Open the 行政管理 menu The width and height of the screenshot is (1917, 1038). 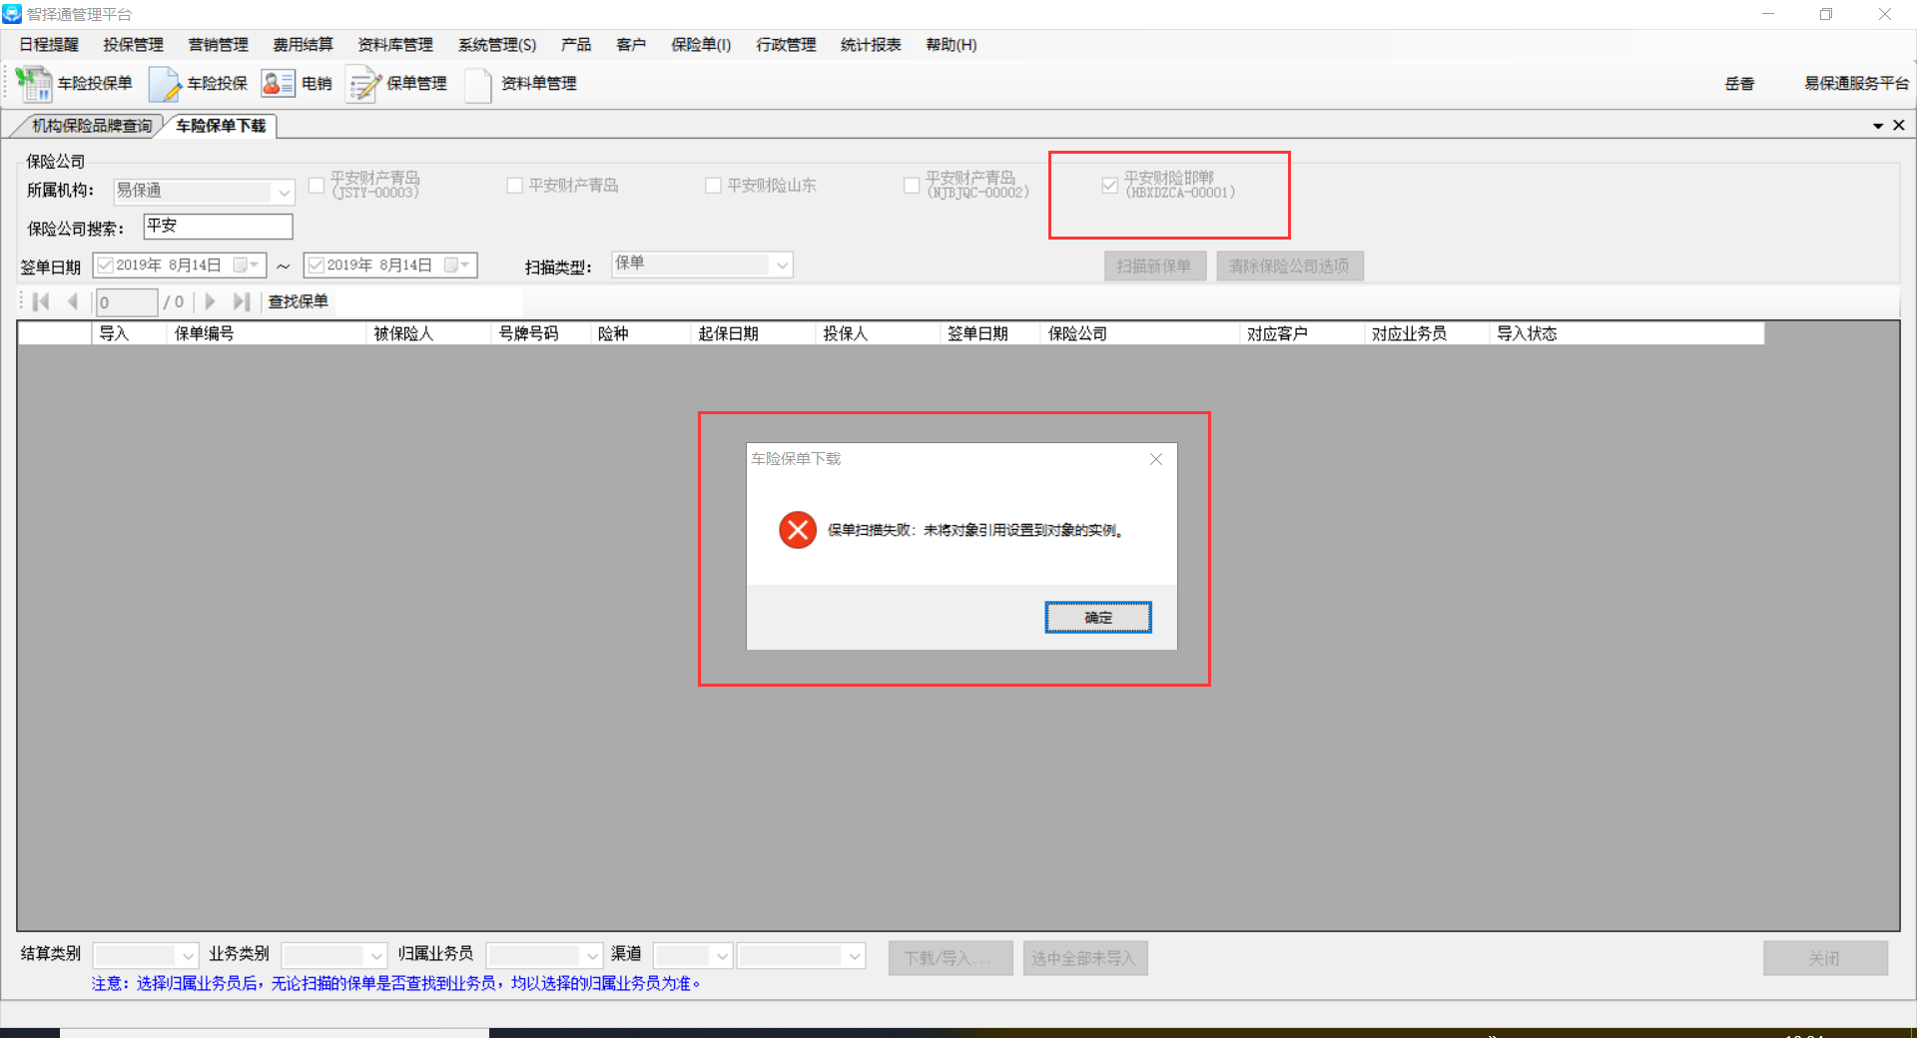click(786, 45)
